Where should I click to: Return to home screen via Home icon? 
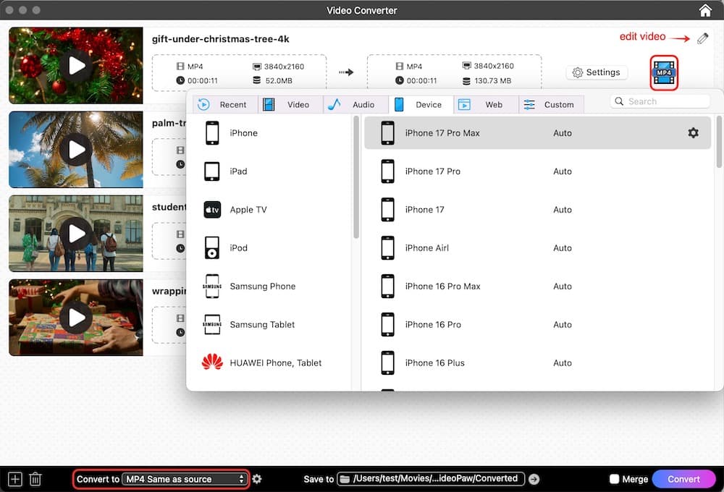pyautogui.click(x=705, y=10)
